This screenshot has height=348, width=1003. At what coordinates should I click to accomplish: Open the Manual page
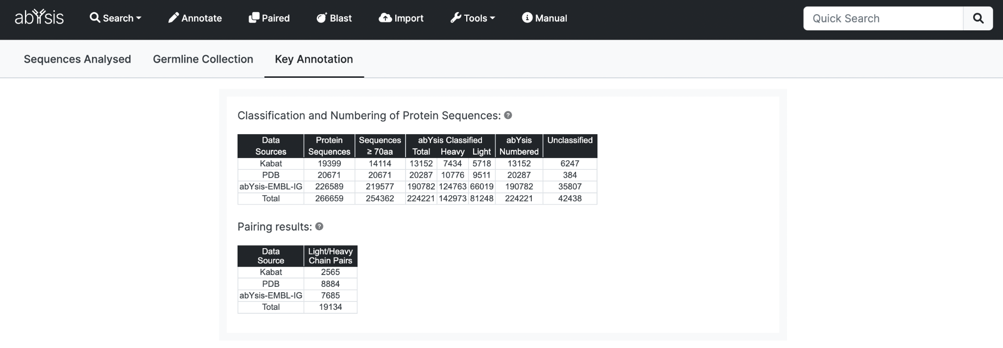(545, 18)
